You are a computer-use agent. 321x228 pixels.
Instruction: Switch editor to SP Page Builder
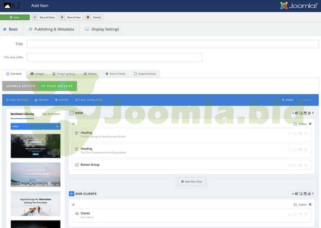pyautogui.click(x=57, y=86)
